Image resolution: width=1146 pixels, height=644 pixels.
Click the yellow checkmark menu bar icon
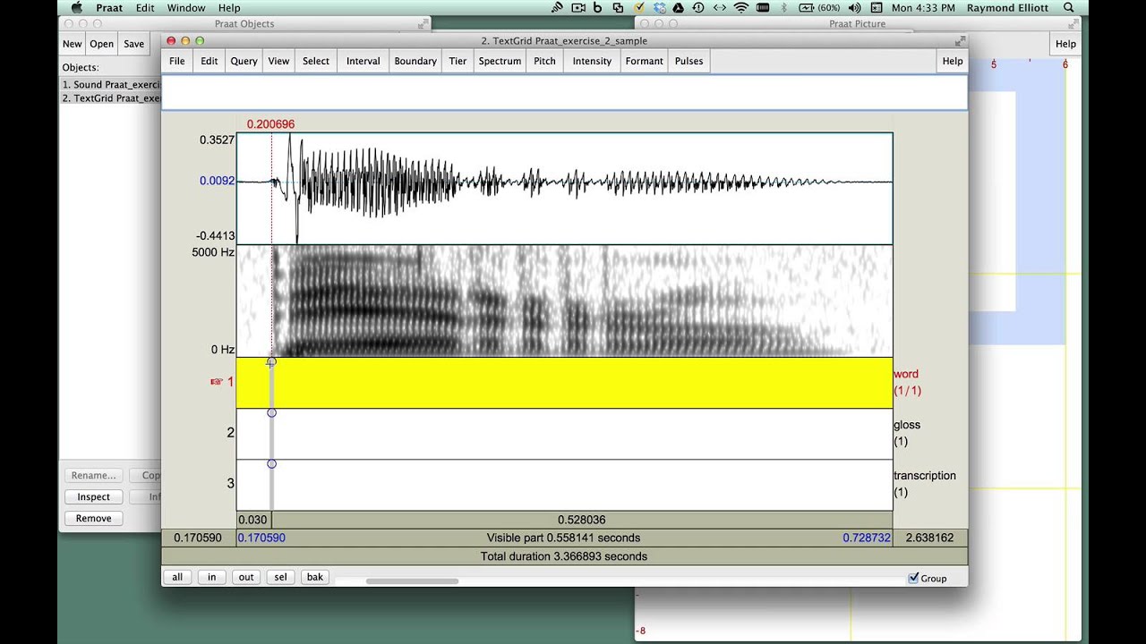click(638, 8)
